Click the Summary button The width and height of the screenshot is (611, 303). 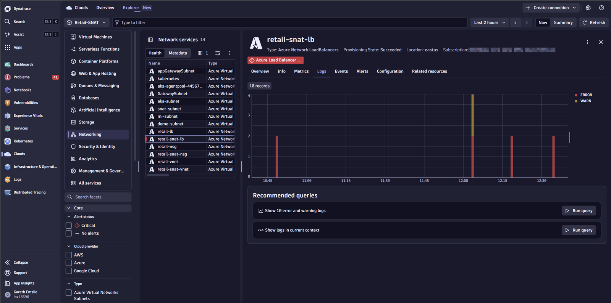point(563,22)
